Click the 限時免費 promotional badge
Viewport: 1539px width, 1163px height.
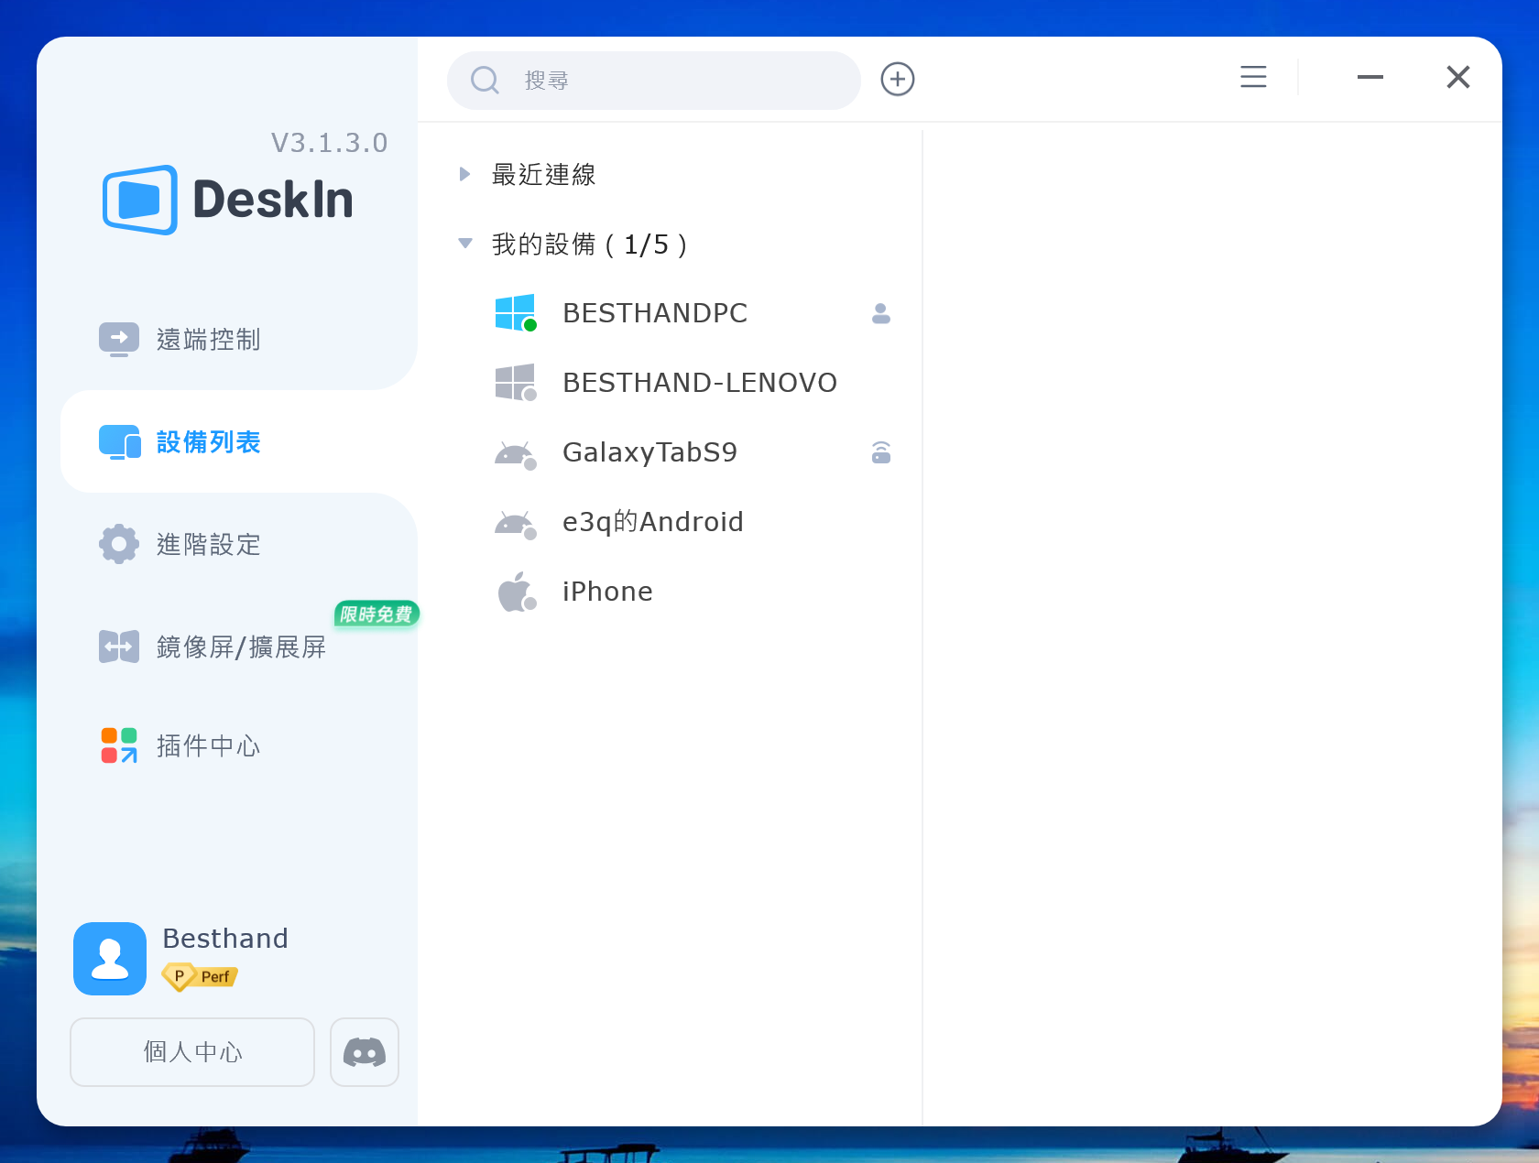click(377, 614)
